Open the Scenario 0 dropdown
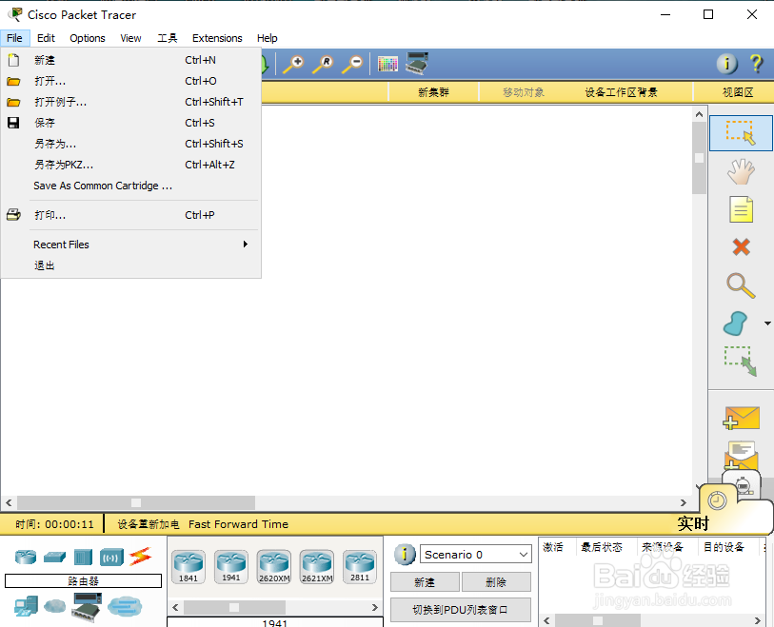 point(476,555)
